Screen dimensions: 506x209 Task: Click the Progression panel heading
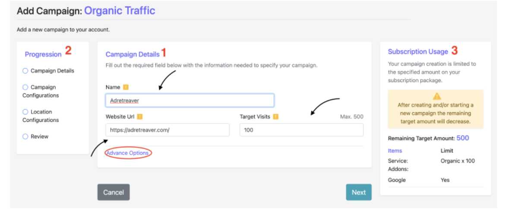(43, 54)
